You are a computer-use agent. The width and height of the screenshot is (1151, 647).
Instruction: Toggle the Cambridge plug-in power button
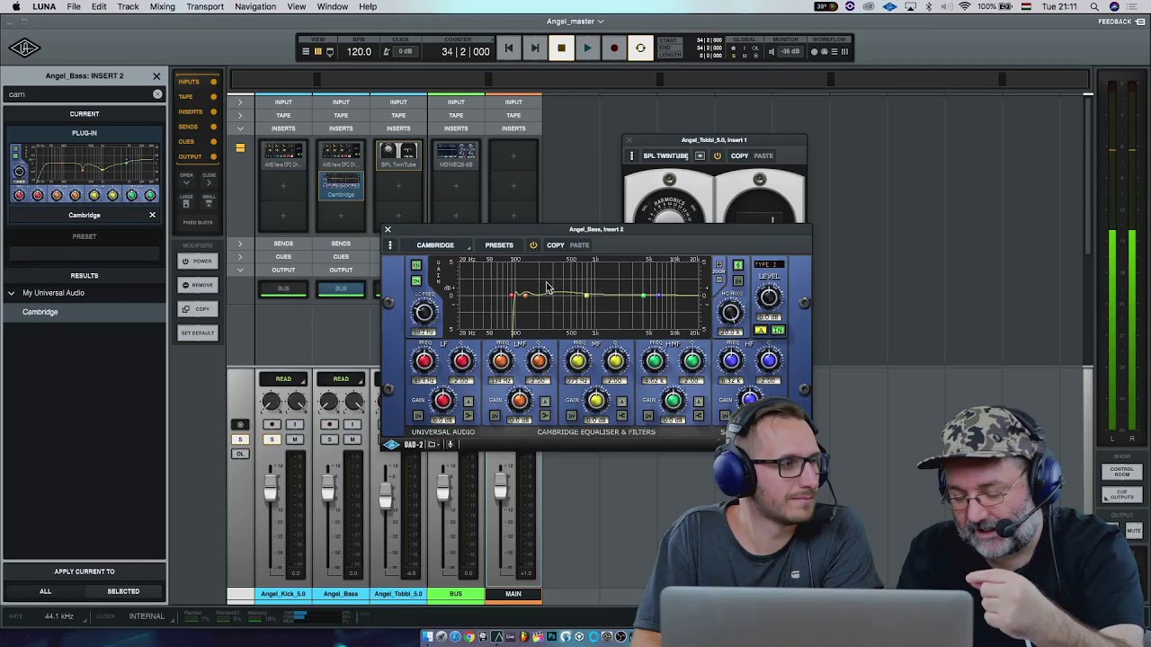533,245
